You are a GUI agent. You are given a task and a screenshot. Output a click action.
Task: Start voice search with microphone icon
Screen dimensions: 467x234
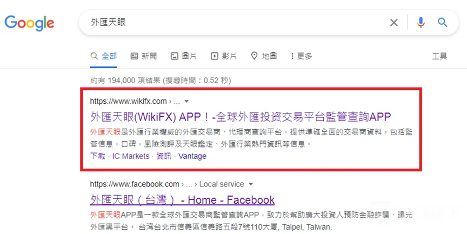coord(421,22)
